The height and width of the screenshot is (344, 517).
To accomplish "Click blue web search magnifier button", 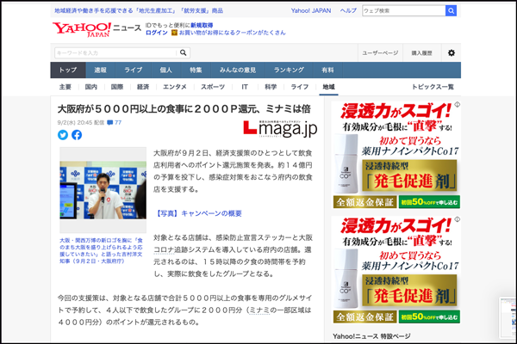I will click(451, 10).
